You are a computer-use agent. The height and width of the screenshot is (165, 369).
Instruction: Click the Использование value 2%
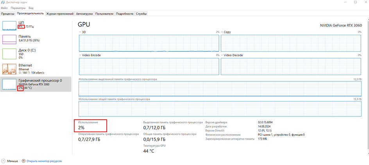(x=81, y=127)
